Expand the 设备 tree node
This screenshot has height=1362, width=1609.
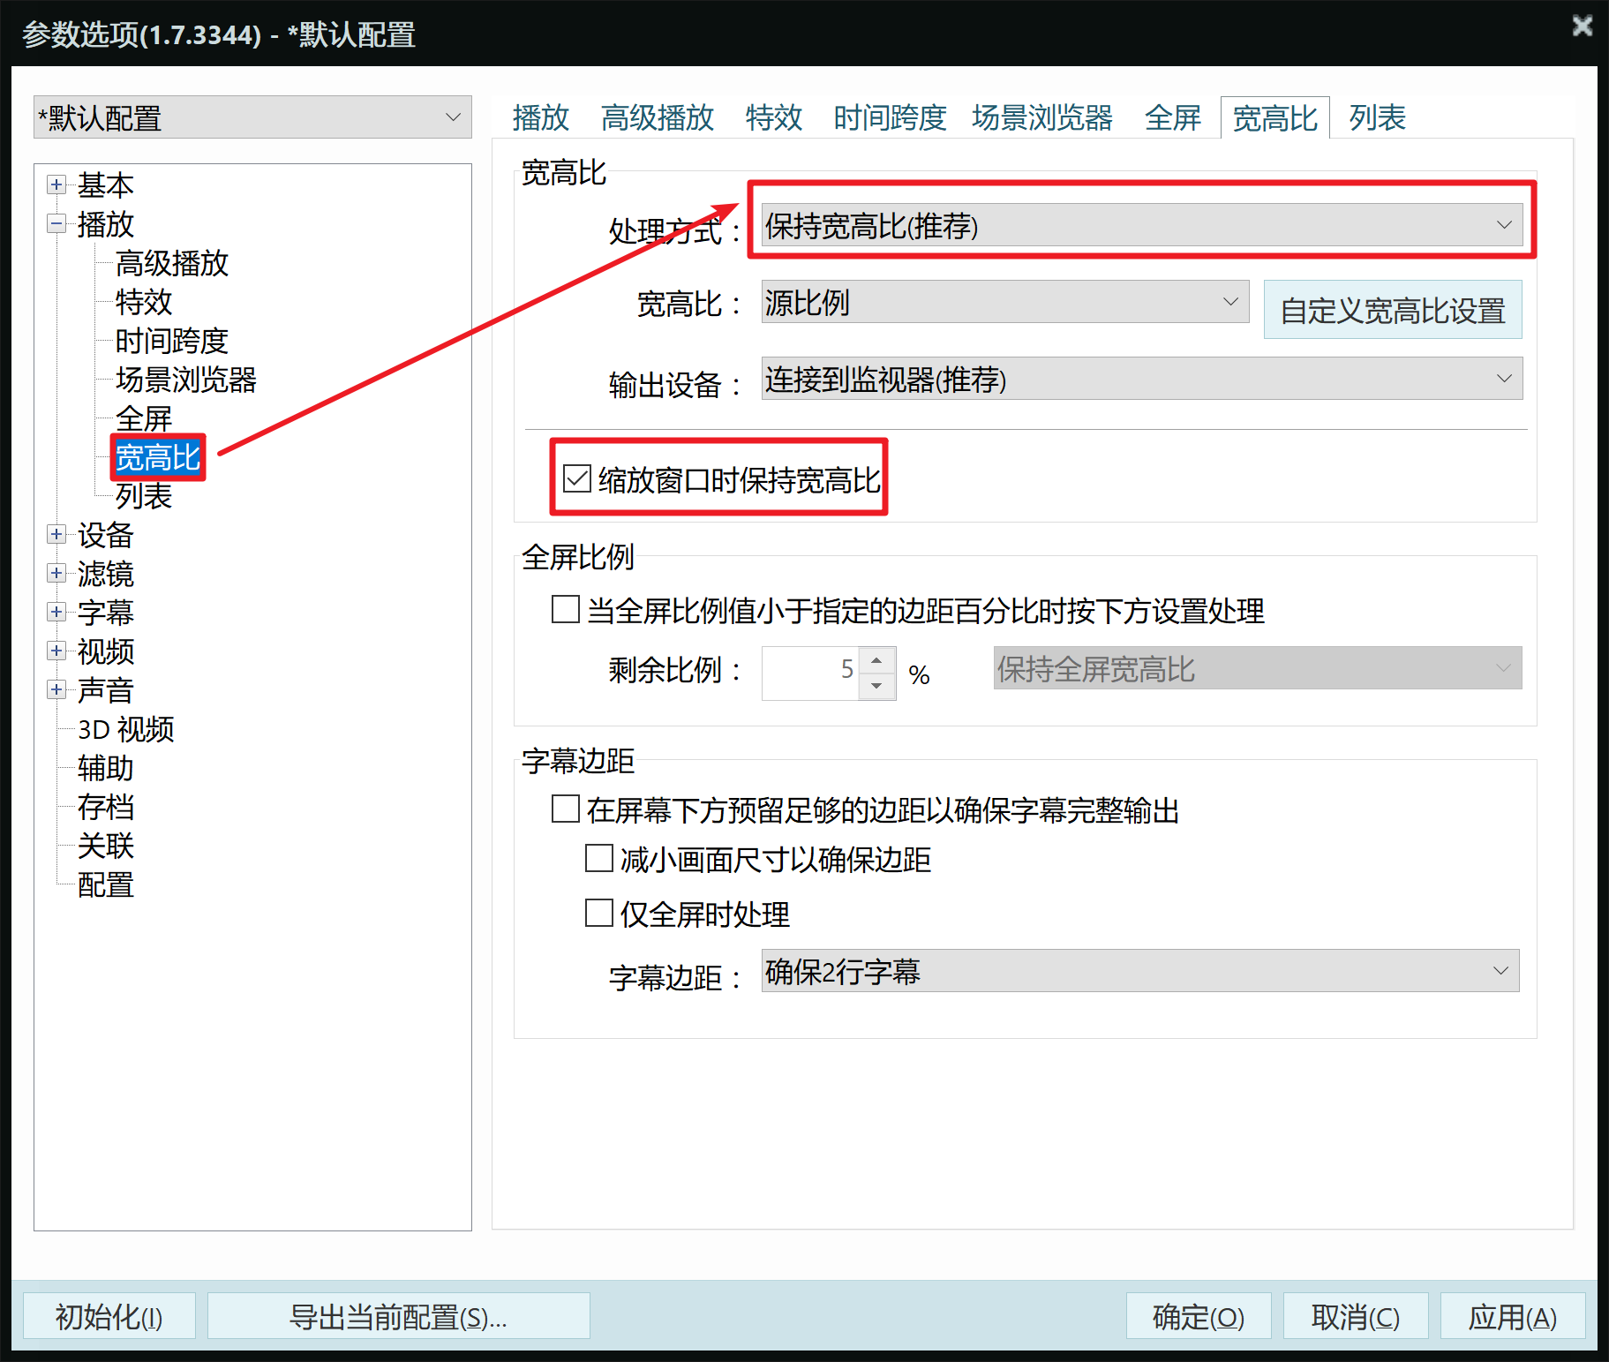pyautogui.click(x=56, y=535)
